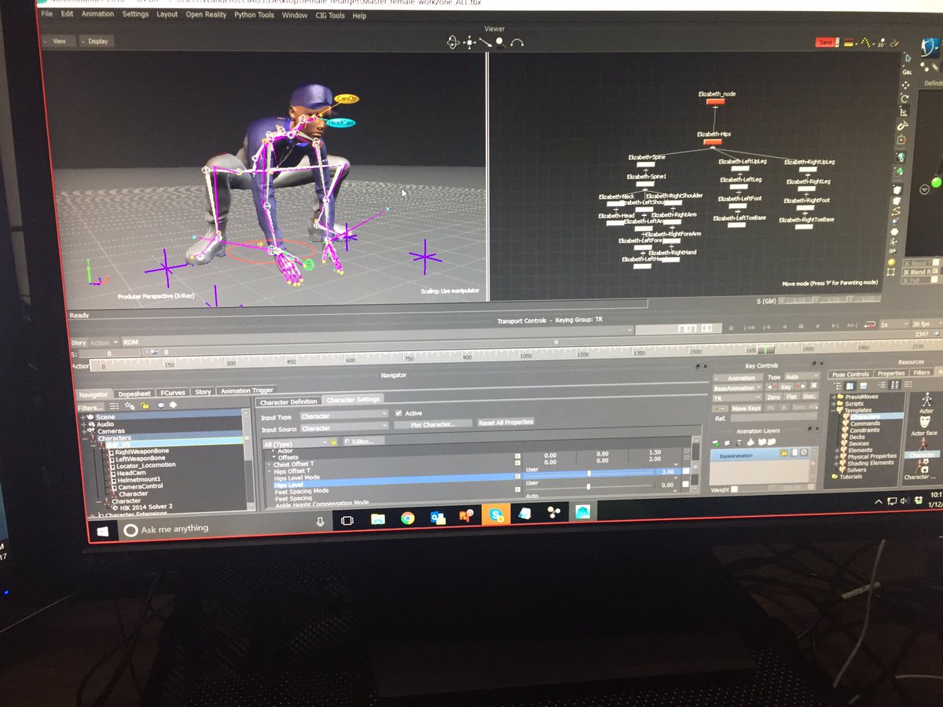The height and width of the screenshot is (707, 943).
Task: Click the Filters... button in Navigator
Action: tap(90, 408)
